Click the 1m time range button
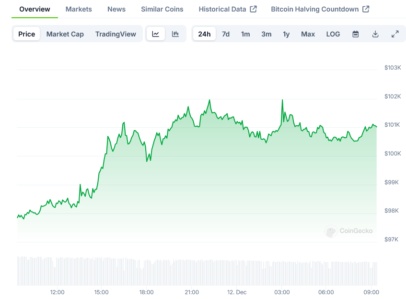 (x=245, y=34)
